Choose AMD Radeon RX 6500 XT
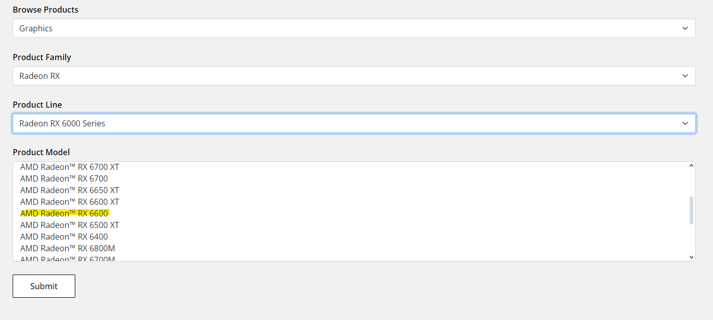713x320 pixels. tap(70, 225)
